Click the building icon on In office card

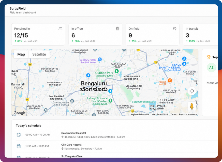[117, 28]
